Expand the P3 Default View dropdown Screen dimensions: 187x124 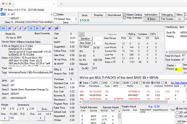(x=76, y=19)
